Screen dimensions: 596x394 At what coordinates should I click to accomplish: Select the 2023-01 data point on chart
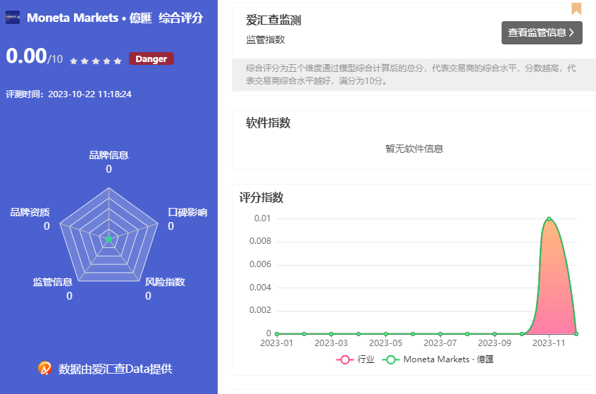[277, 334]
